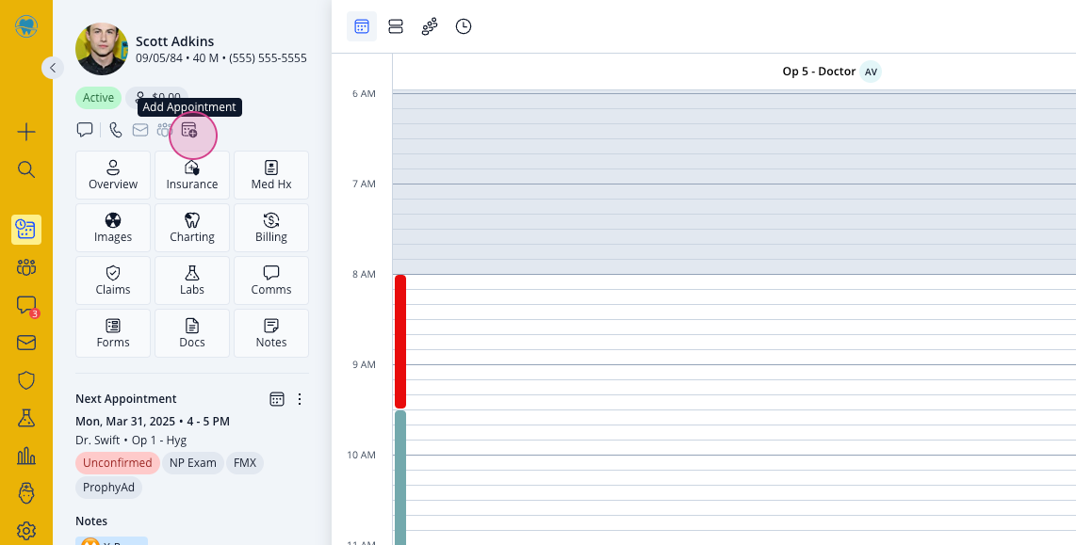Open the Labs tile
1076x545 pixels.
pos(192,281)
